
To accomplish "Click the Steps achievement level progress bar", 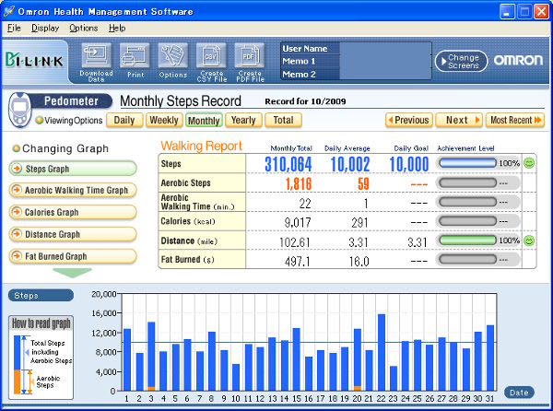I will (467, 163).
